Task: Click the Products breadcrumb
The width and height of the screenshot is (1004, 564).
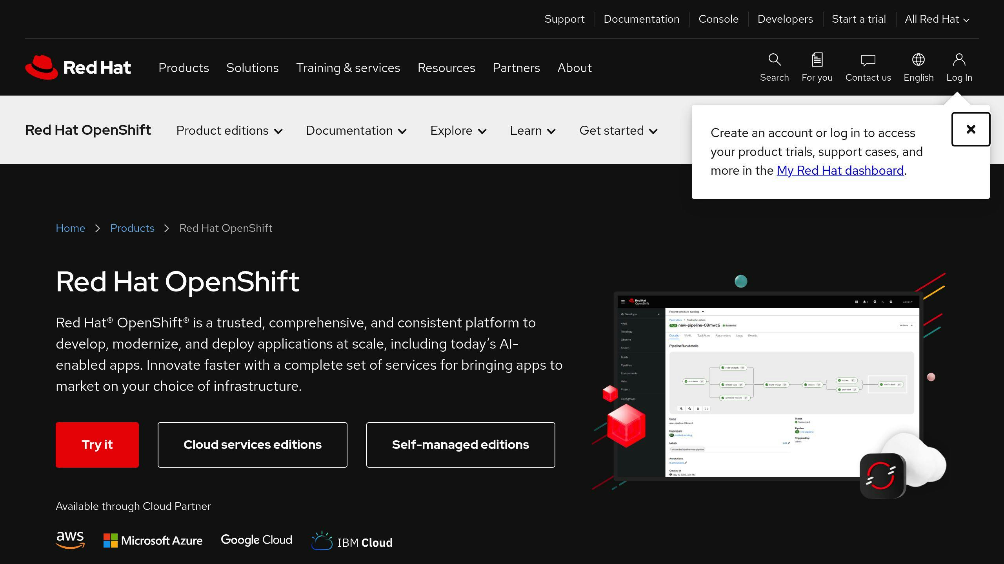Action: pyautogui.click(x=132, y=228)
